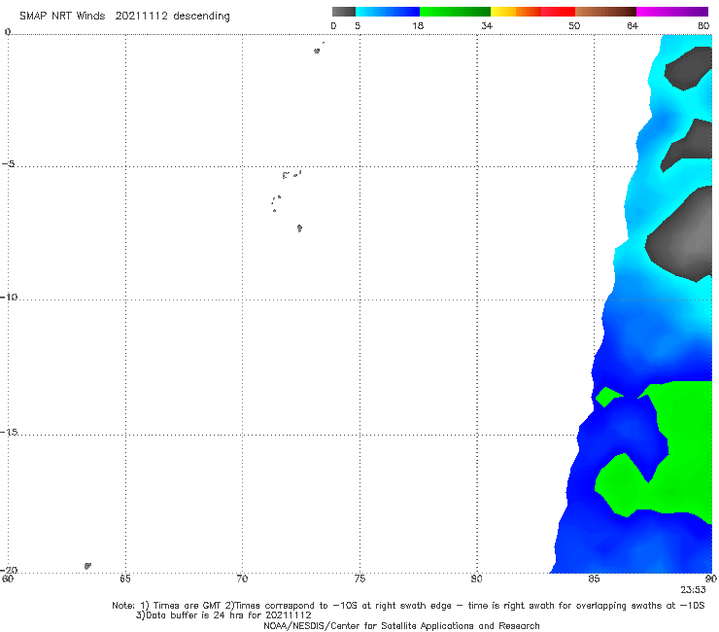Click the longitude axis label '65'
Viewport: 719px width, 632px height.
[x=125, y=579]
